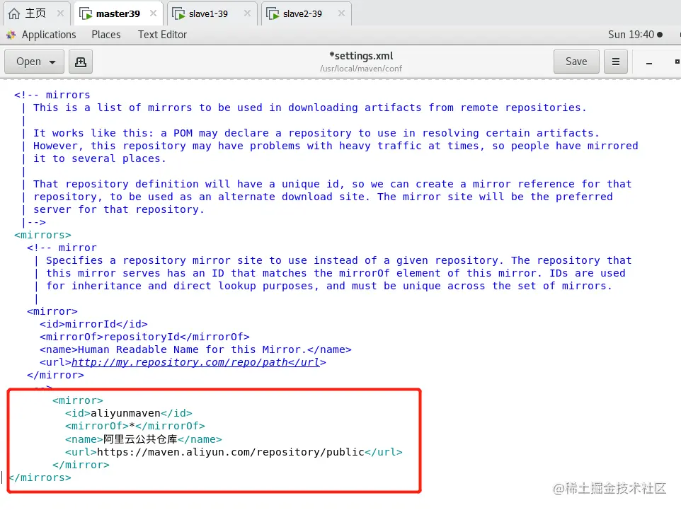Image resolution: width=681 pixels, height=510 pixels.
Task: Click the 阿里云公共仓库 name text
Action: tap(140, 439)
